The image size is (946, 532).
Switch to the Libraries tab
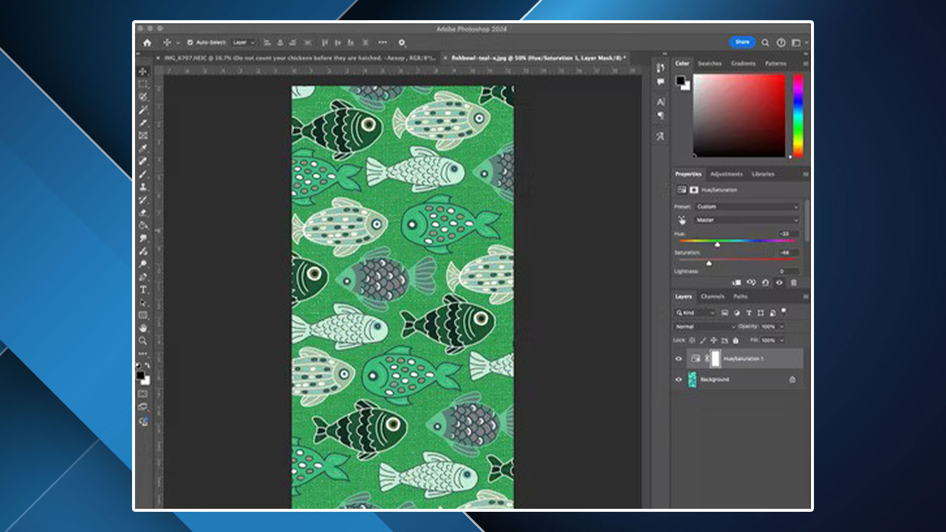tap(763, 174)
